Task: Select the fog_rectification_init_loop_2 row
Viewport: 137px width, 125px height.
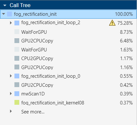Action: point(68,23)
